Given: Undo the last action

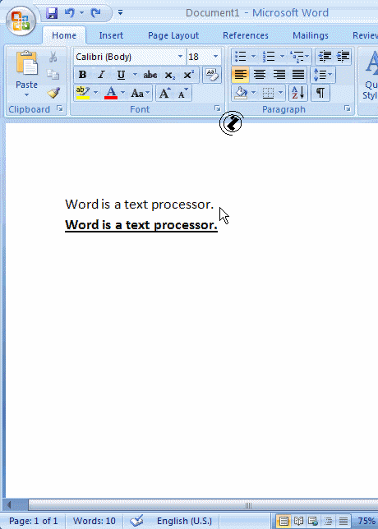Looking at the screenshot, I should [x=70, y=13].
